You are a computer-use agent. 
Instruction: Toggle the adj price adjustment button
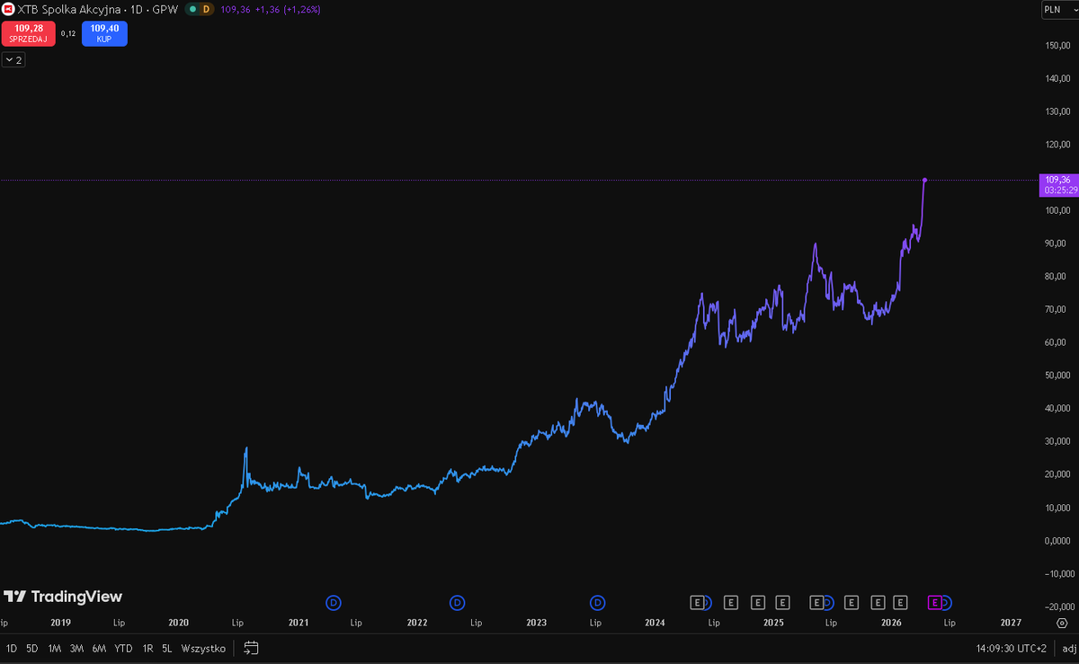click(1068, 648)
